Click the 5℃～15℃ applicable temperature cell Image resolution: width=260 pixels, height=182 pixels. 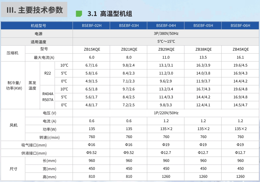[x=166, y=42]
